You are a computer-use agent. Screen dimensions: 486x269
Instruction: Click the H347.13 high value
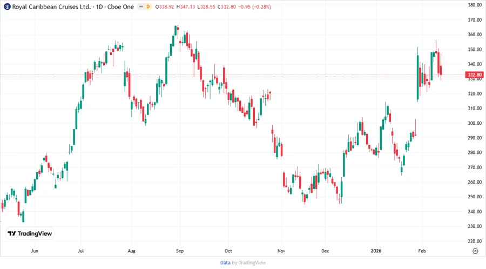[186, 6]
